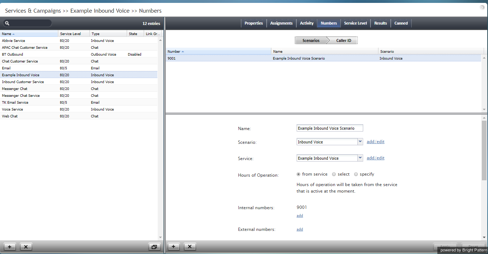This screenshot has height=254, width=488.
Task: Click the search field in services list
Action: (27, 23)
